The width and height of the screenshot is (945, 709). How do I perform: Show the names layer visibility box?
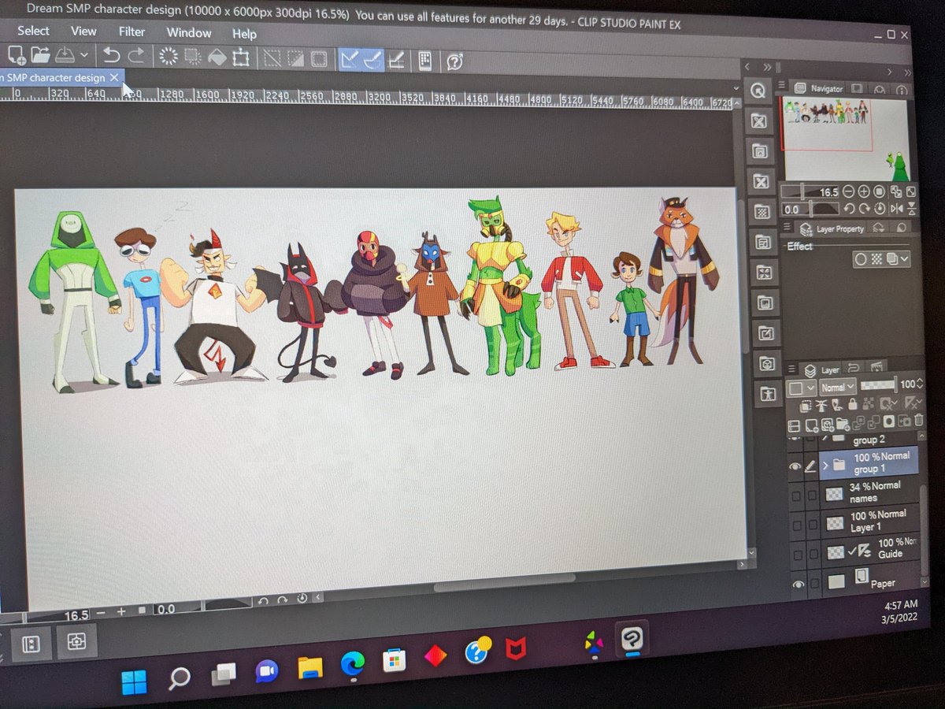pos(796,496)
